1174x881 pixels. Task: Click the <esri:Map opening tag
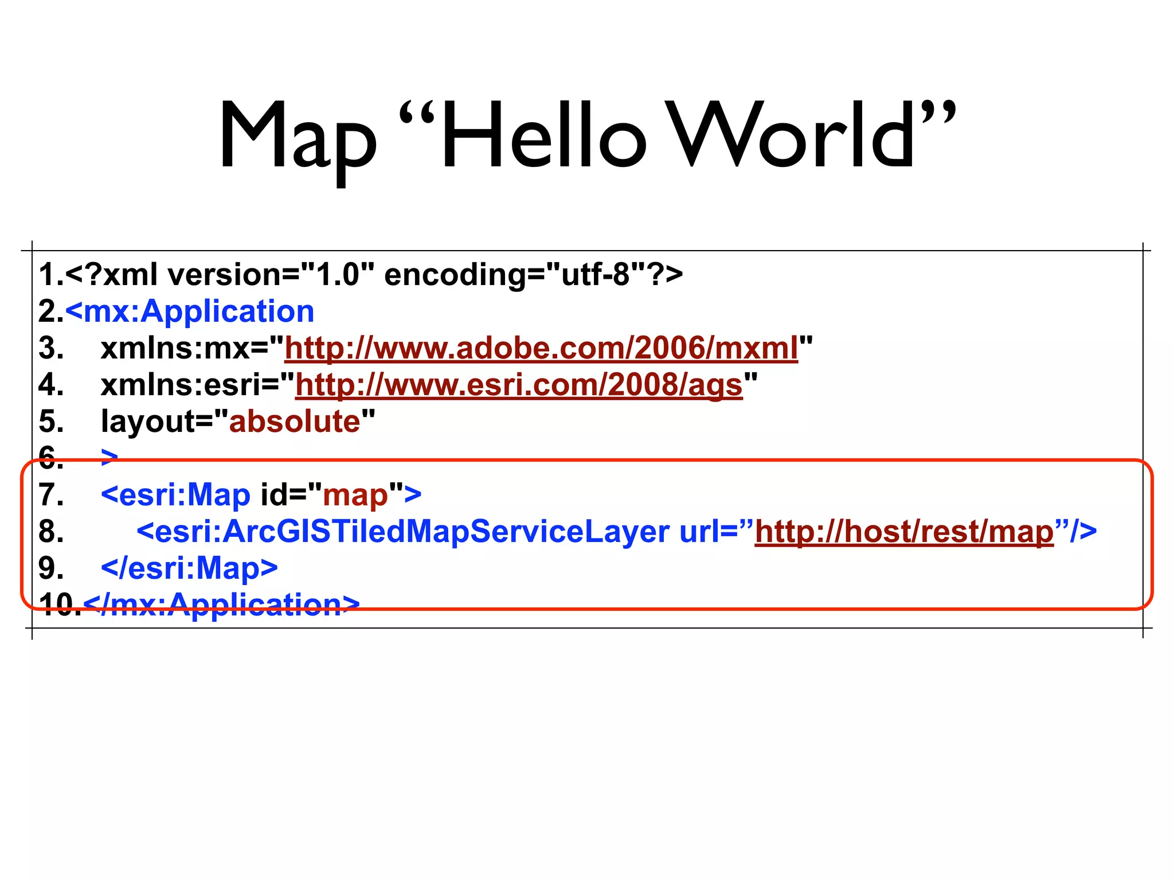(175, 495)
